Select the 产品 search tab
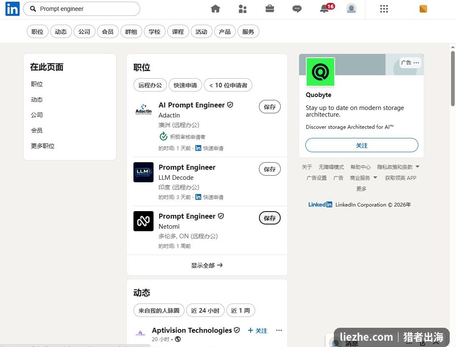Image resolution: width=456 pixels, height=347 pixels. click(225, 32)
